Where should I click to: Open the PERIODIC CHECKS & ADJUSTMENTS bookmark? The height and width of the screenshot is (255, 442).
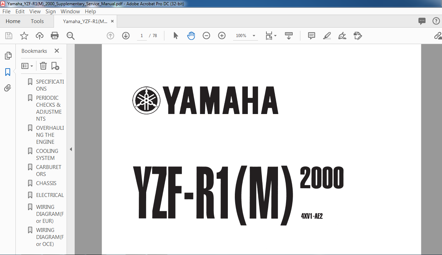[x=49, y=108]
